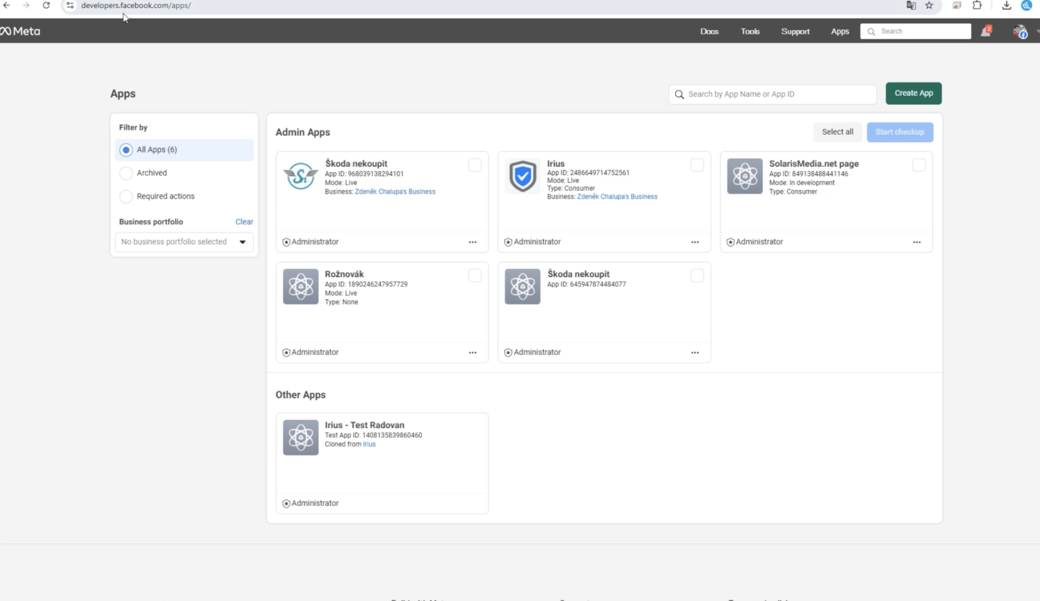This screenshot has width=1040, height=601.
Task: Open more options for Rožnovák app
Action: coord(472,352)
